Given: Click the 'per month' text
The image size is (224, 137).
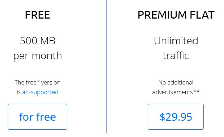Looking at the screenshot, I should (38, 56).
